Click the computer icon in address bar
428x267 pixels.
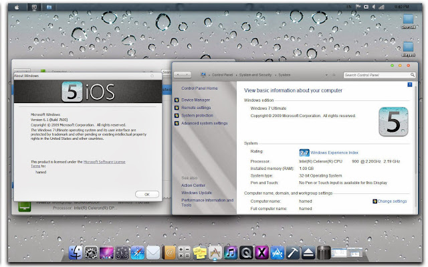click(x=203, y=74)
